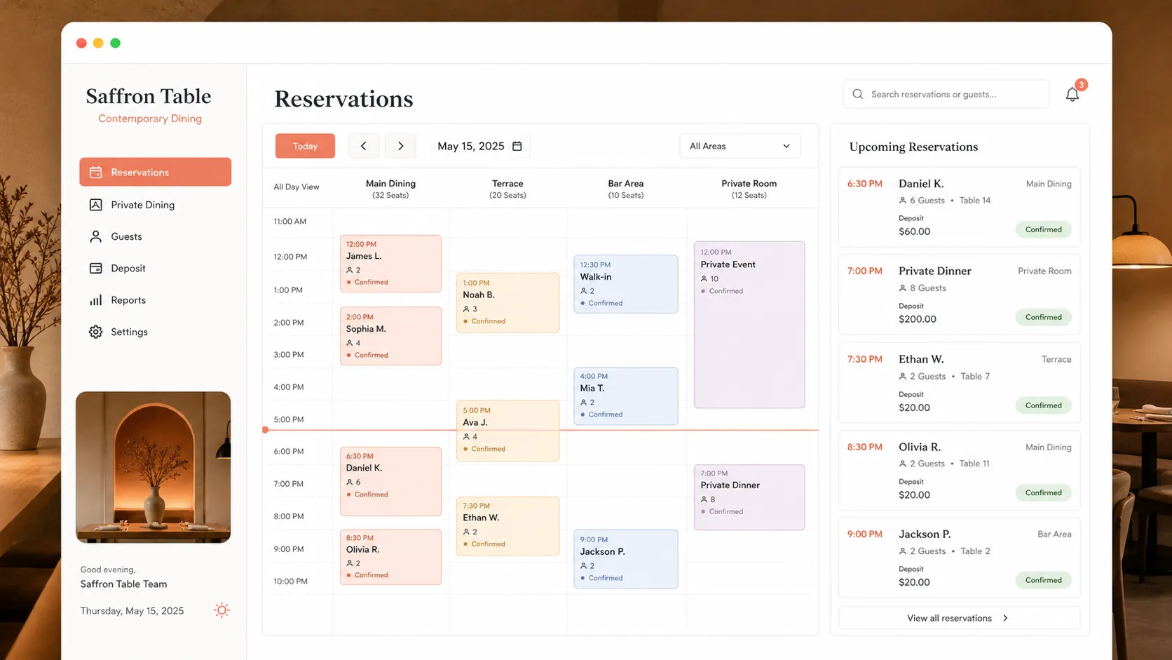Open Private Dinner 7:00 PM calendar block
Image resolution: width=1172 pixels, height=660 pixels.
pyautogui.click(x=749, y=497)
